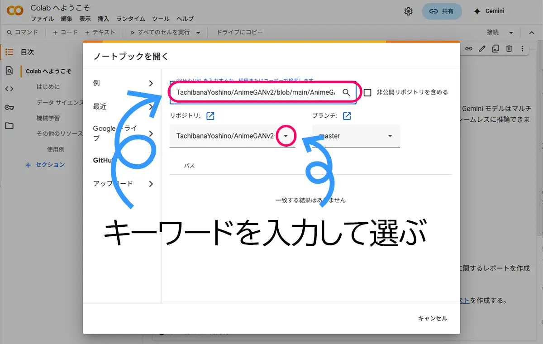Open the Gemini assistant
This screenshot has height=344, width=543.
pos(488,11)
